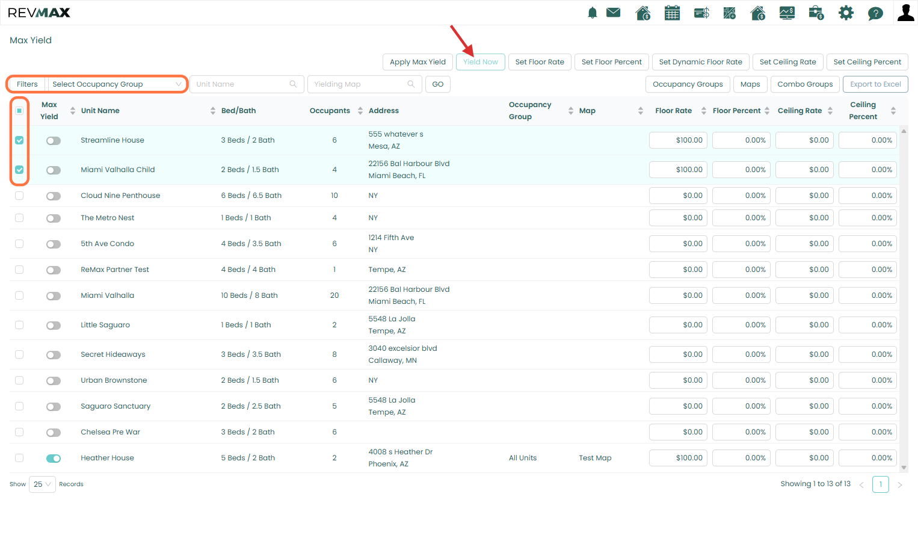918x550 pixels.
Task: Toggle the select-all header checkbox
Action: coord(19,111)
